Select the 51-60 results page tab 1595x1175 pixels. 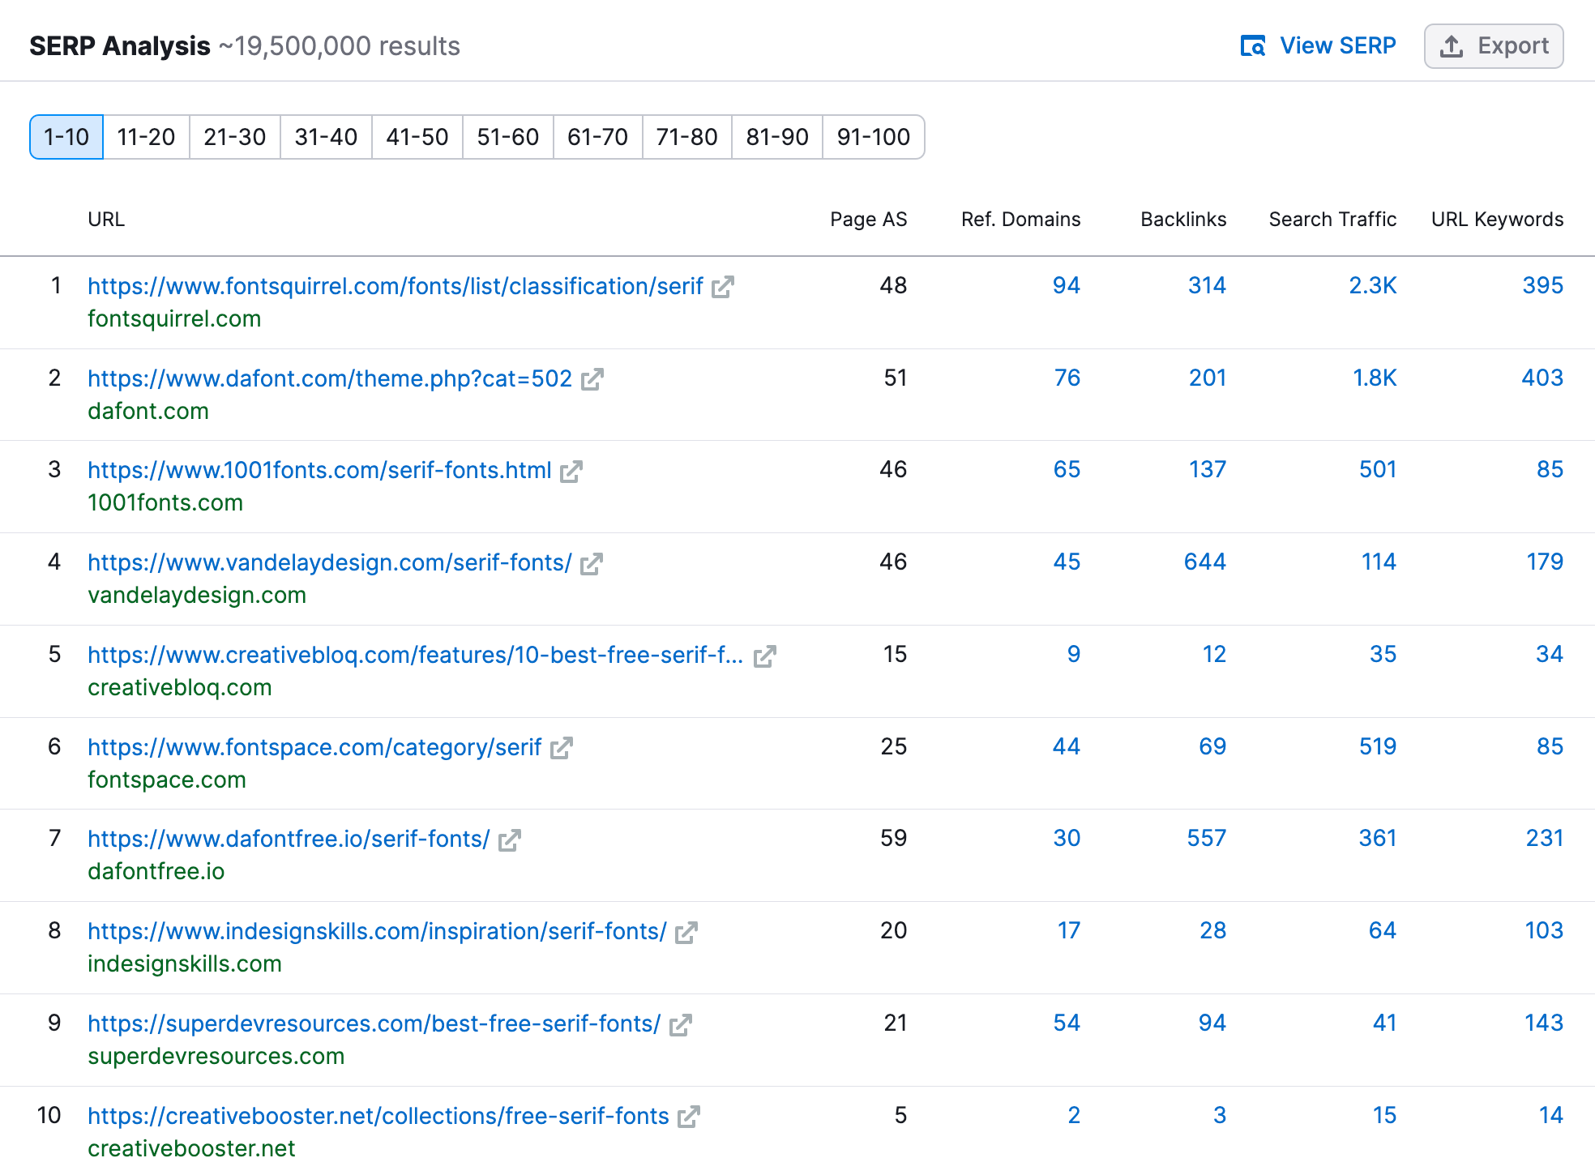point(507,137)
